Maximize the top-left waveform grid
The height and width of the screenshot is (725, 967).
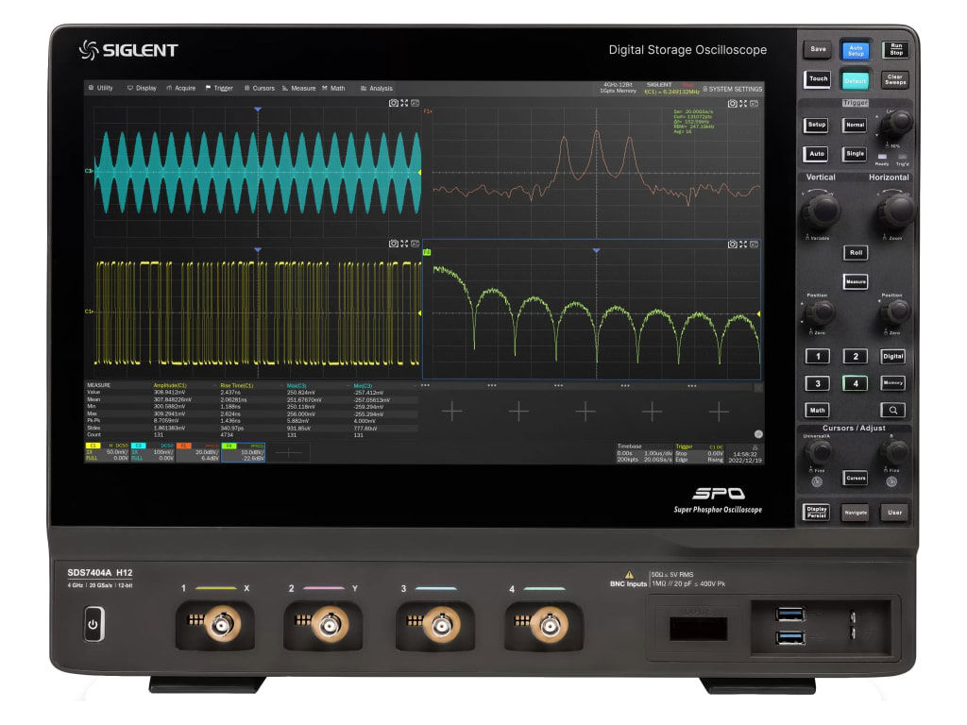[404, 103]
